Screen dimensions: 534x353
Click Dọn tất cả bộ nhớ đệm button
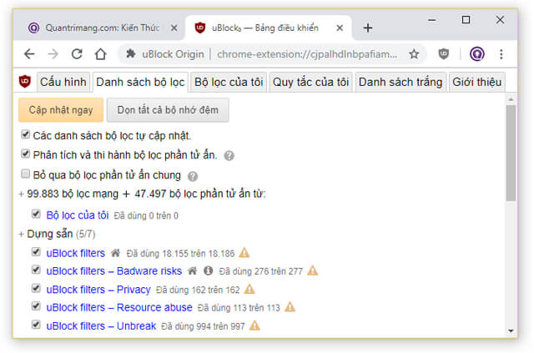coord(168,110)
